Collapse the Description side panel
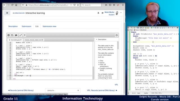 pyautogui.click(x=97, y=39)
